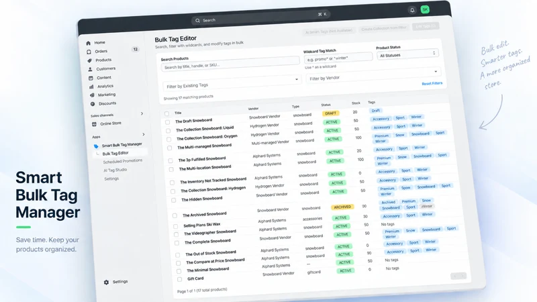Image resolution: width=537 pixels, height=302 pixels.
Task: Open the Home icon in sidebar
Action: pyautogui.click(x=89, y=43)
